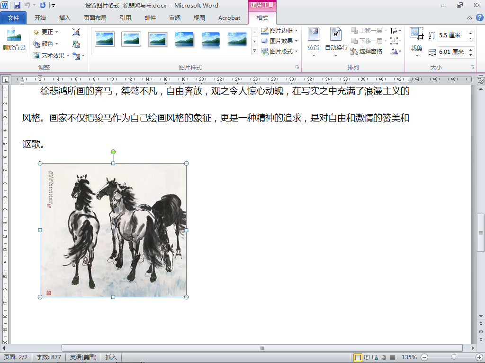The width and height of the screenshot is (485, 363).
Task: Open the Picture Layout (图片版式) dropdown
Action: [x=279, y=51]
